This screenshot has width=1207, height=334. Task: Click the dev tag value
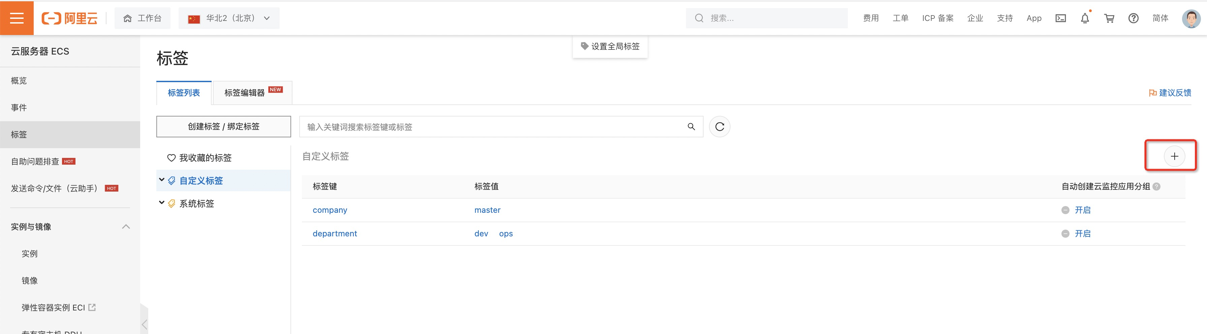(x=481, y=234)
